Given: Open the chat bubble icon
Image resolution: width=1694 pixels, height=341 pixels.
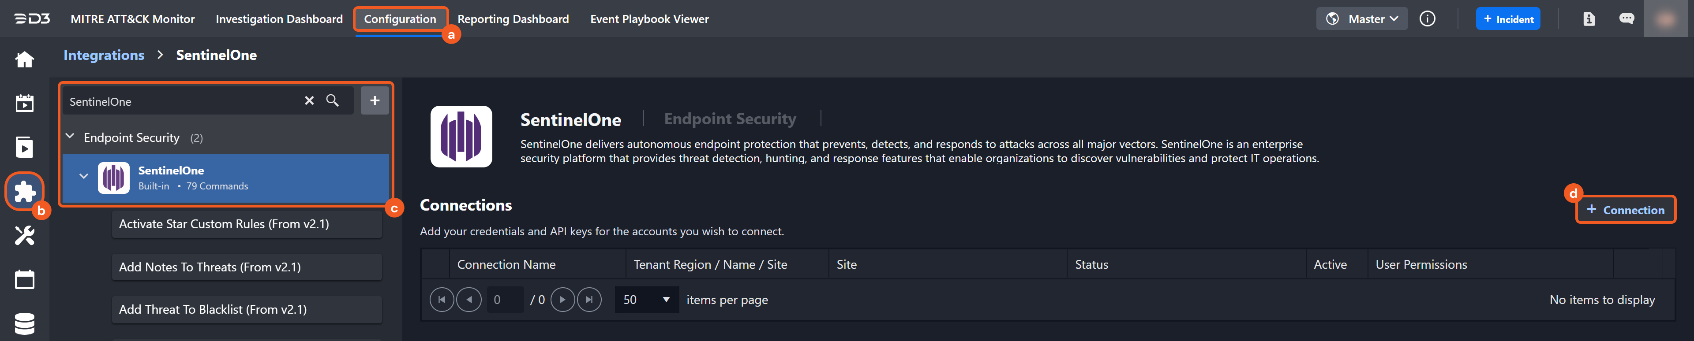Looking at the screenshot, I should pos(1626,19).
